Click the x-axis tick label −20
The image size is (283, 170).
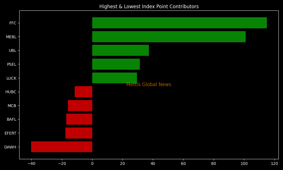[62, 164]
